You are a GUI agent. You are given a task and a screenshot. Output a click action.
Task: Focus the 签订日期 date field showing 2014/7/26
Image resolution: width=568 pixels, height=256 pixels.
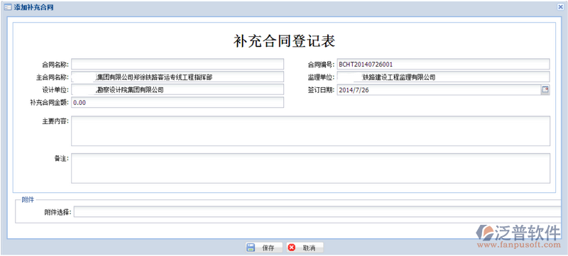439,90
